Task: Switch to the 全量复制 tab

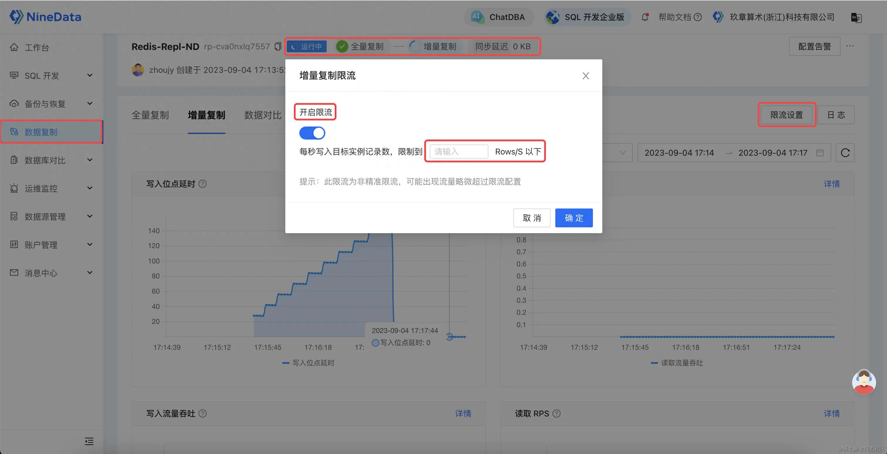Action: (150, 115)
